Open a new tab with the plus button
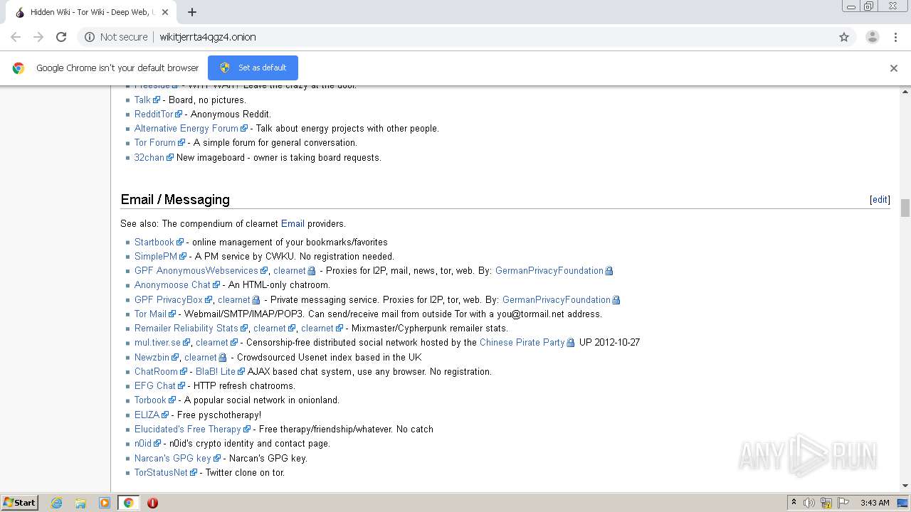Image resolution: width=911 pixels, height=512 pixels. (x=192, y=12)
